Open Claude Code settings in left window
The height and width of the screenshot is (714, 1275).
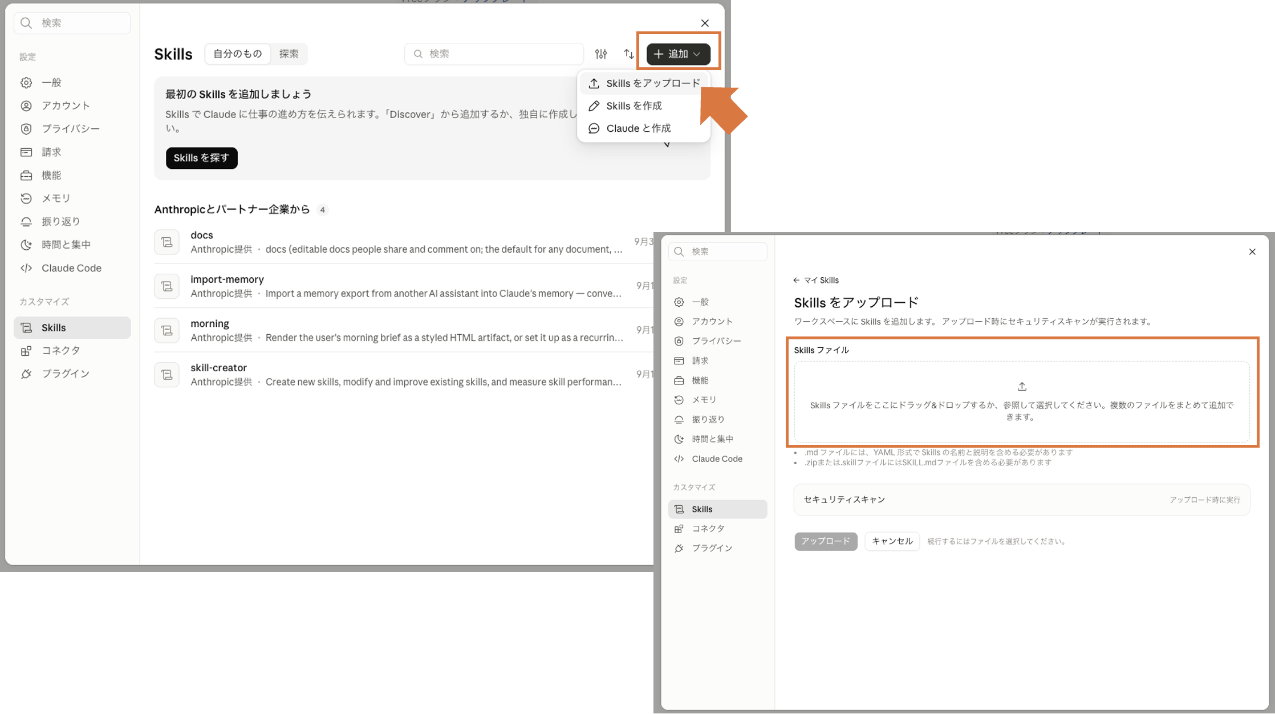coord(72,268)
